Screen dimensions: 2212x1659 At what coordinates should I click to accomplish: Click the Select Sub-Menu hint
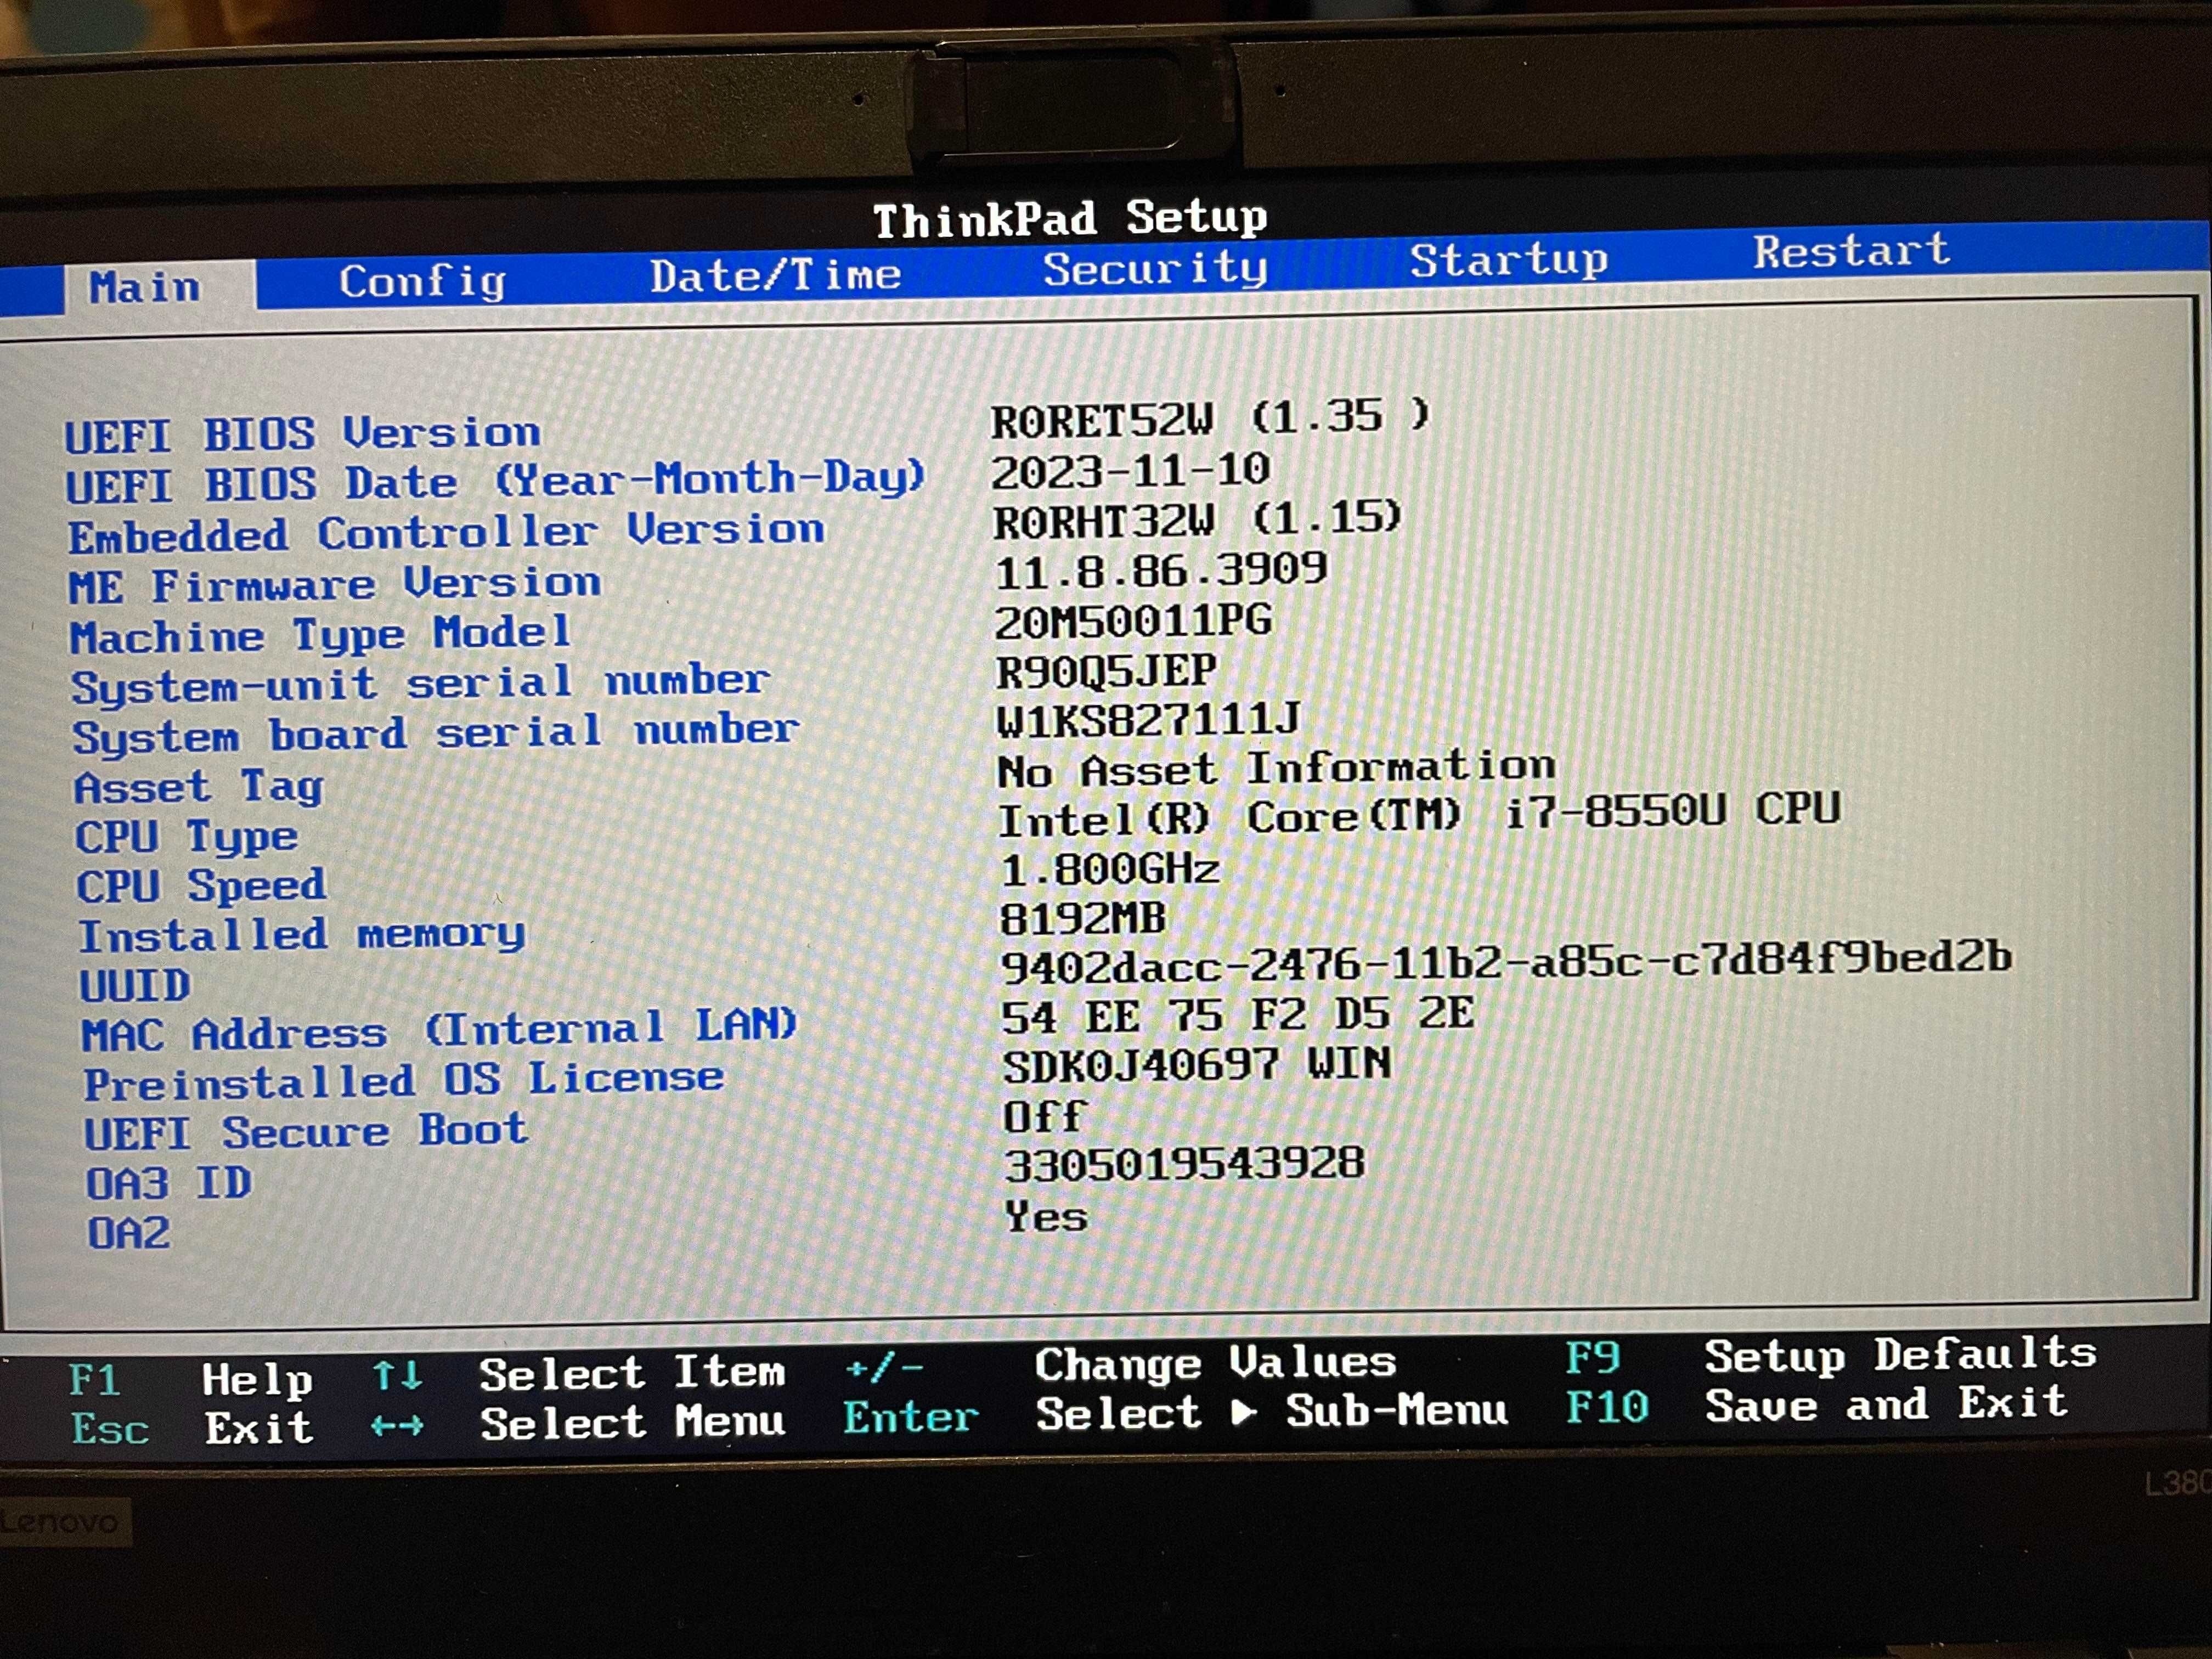[1271, 1411]
